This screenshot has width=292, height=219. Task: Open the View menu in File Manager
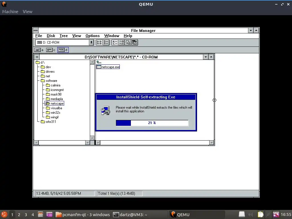coord(76,36)
